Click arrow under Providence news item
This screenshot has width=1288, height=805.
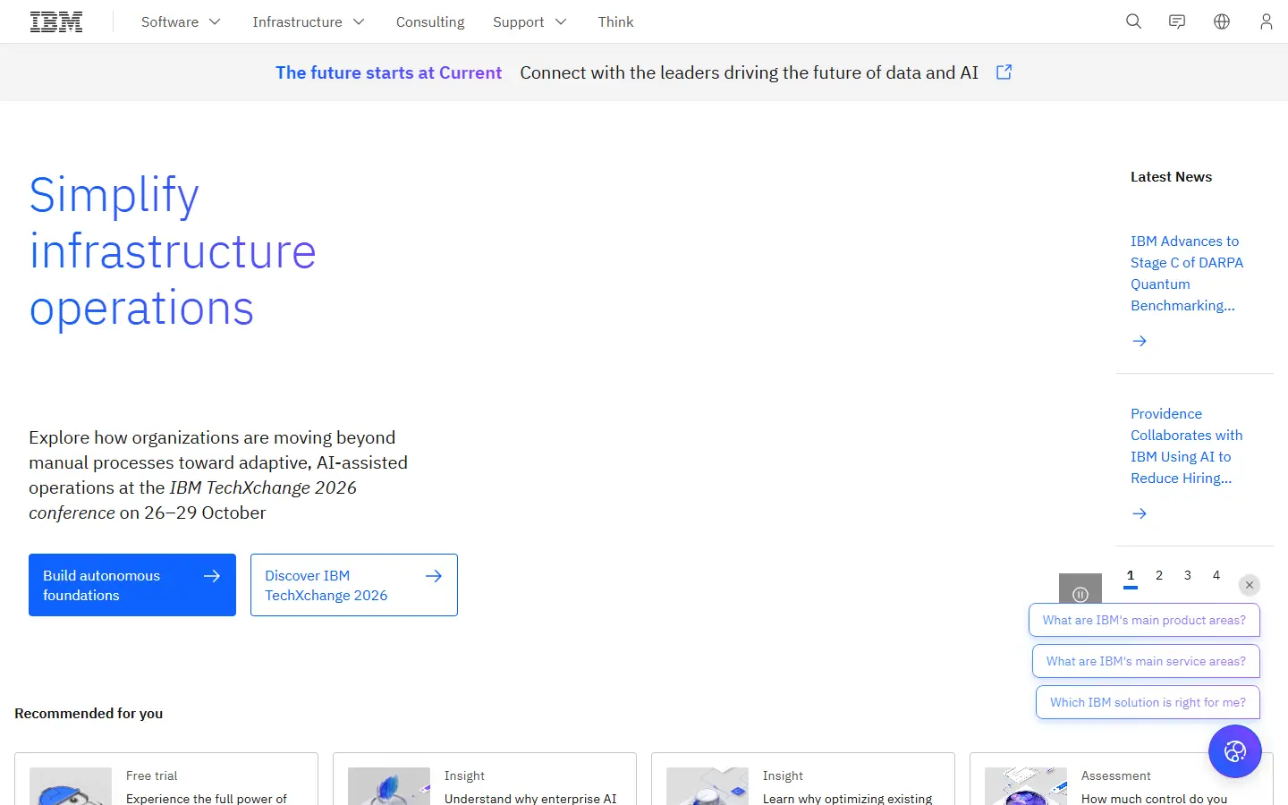[1140, 513]
